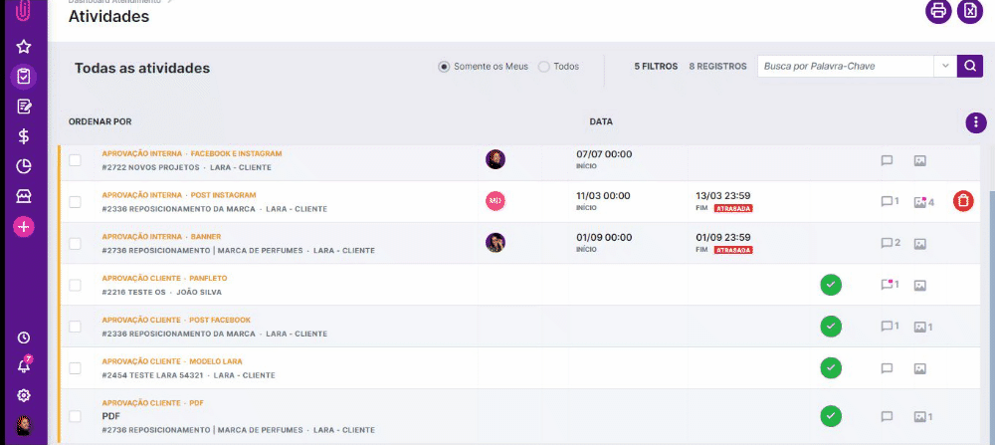This screenshot has height=445, width=995.
Task: Open notifications bell with badge 7
Action: coord(24,365)
